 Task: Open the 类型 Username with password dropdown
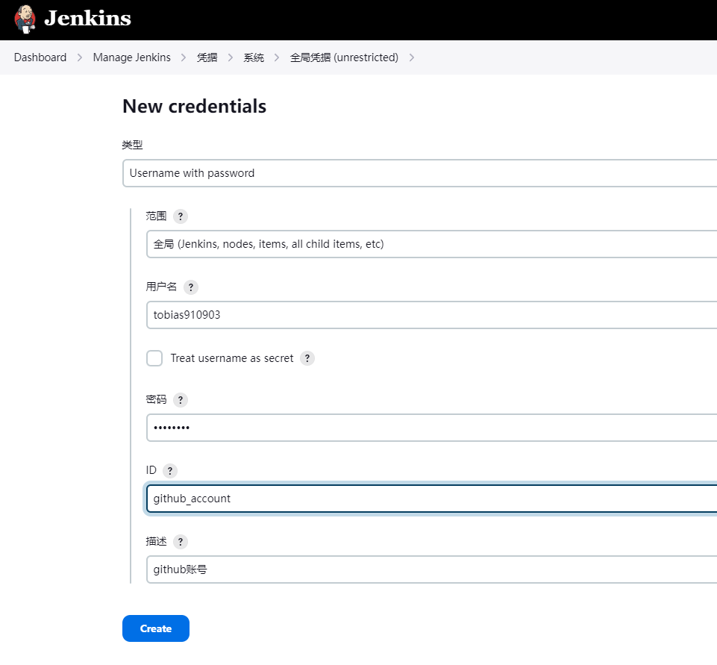pos(420,173)
